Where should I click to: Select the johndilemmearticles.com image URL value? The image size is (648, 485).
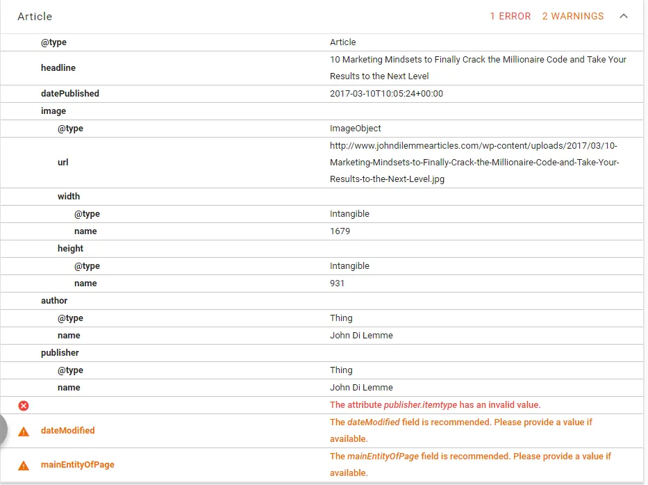point(474,163)
